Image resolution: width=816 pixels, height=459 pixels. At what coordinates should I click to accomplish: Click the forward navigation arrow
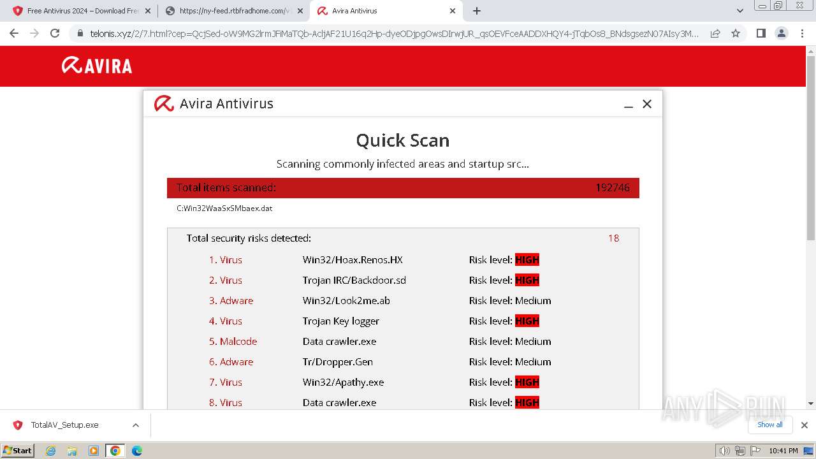tap(34, 33)
